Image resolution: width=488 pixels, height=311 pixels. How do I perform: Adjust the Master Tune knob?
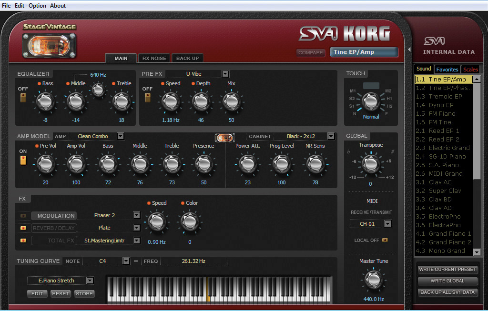(x=373, y=280)
